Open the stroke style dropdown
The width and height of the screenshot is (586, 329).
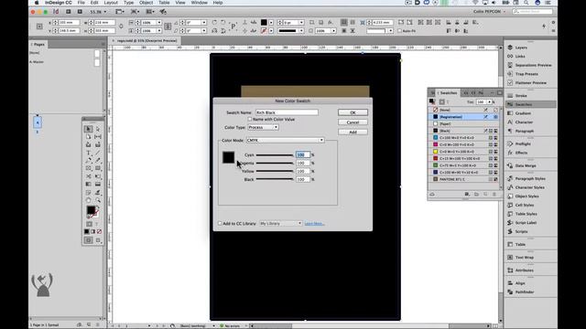point(301,31)
